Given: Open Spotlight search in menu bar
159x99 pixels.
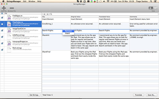Looking at the screenshot, I should coord(151,1).
